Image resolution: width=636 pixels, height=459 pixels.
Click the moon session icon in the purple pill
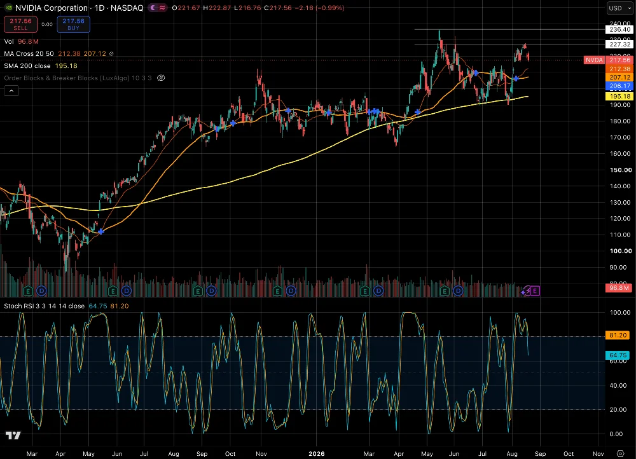[153, 8]
